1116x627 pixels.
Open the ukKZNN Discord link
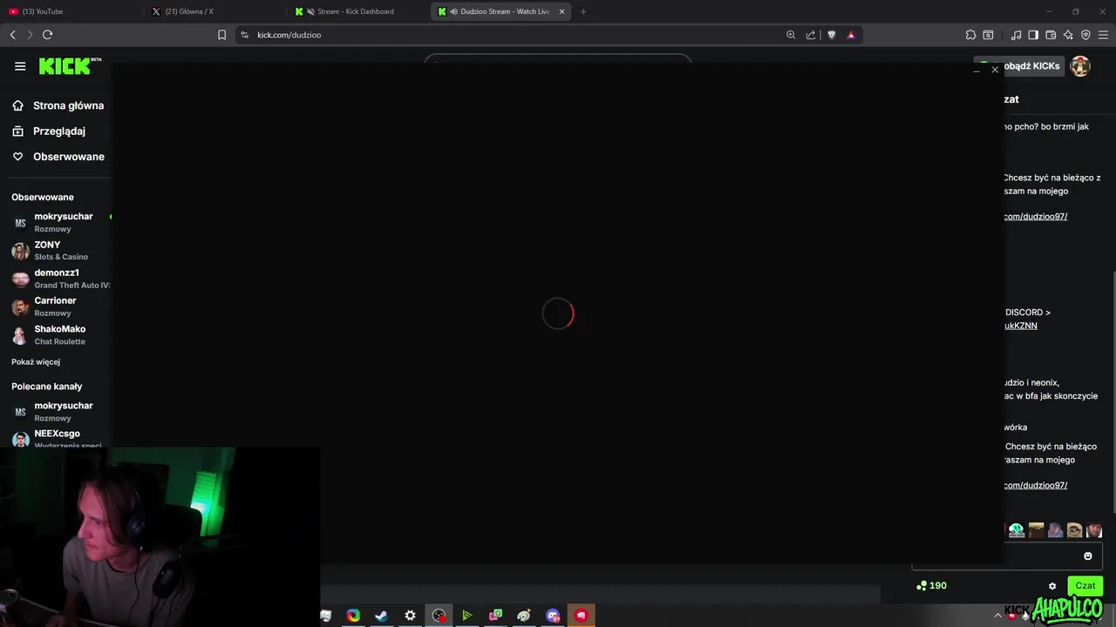(x=1020, y=326)
